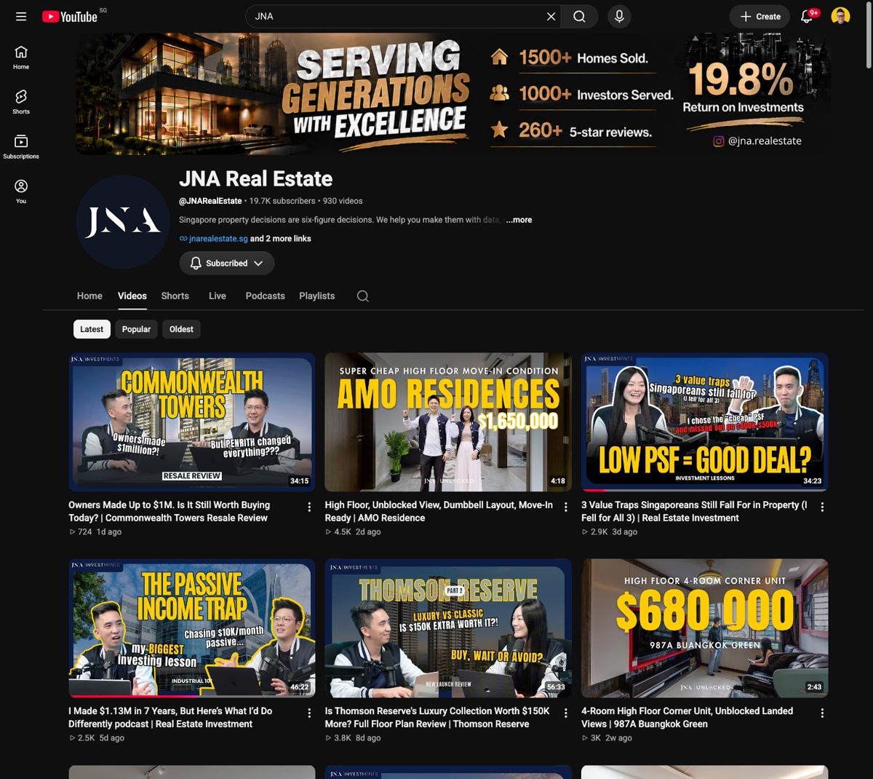Open options for Thomson Reserve video
The width and height of the screenshot is (873, 779).
565,713
